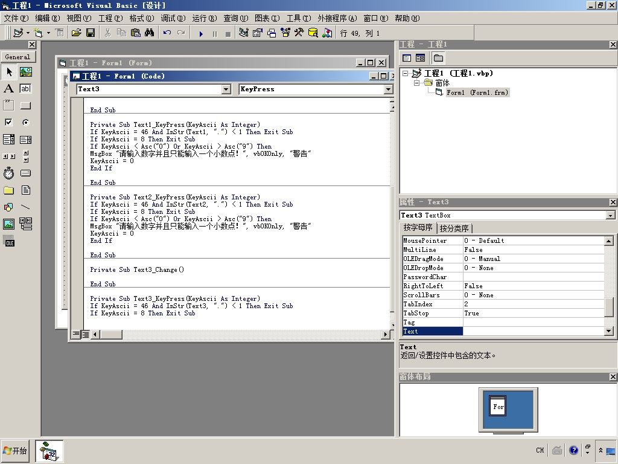
Task: Select Form1 (Form1.frm) in the project tree
Action: pos(477,92)
